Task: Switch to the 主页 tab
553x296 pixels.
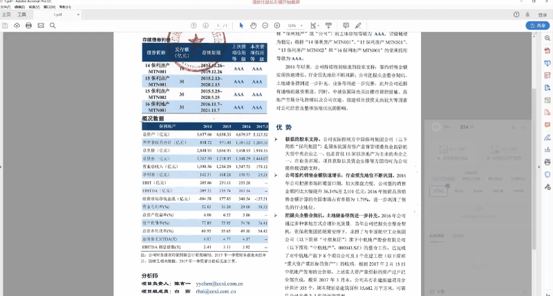Action: [x=6, y=13]
